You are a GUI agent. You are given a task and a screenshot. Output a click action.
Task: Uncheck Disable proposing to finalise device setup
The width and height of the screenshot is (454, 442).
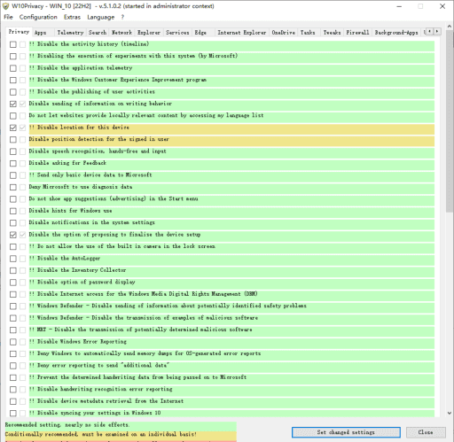click(x=12, y=235)
